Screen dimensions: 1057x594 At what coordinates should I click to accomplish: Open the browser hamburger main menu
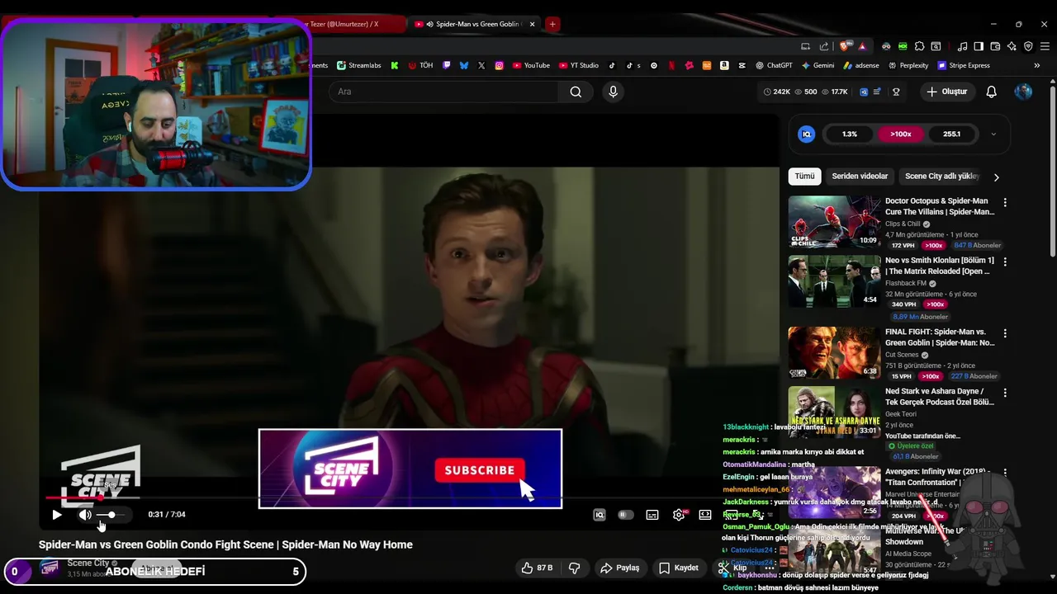[x=1044, y=46]
